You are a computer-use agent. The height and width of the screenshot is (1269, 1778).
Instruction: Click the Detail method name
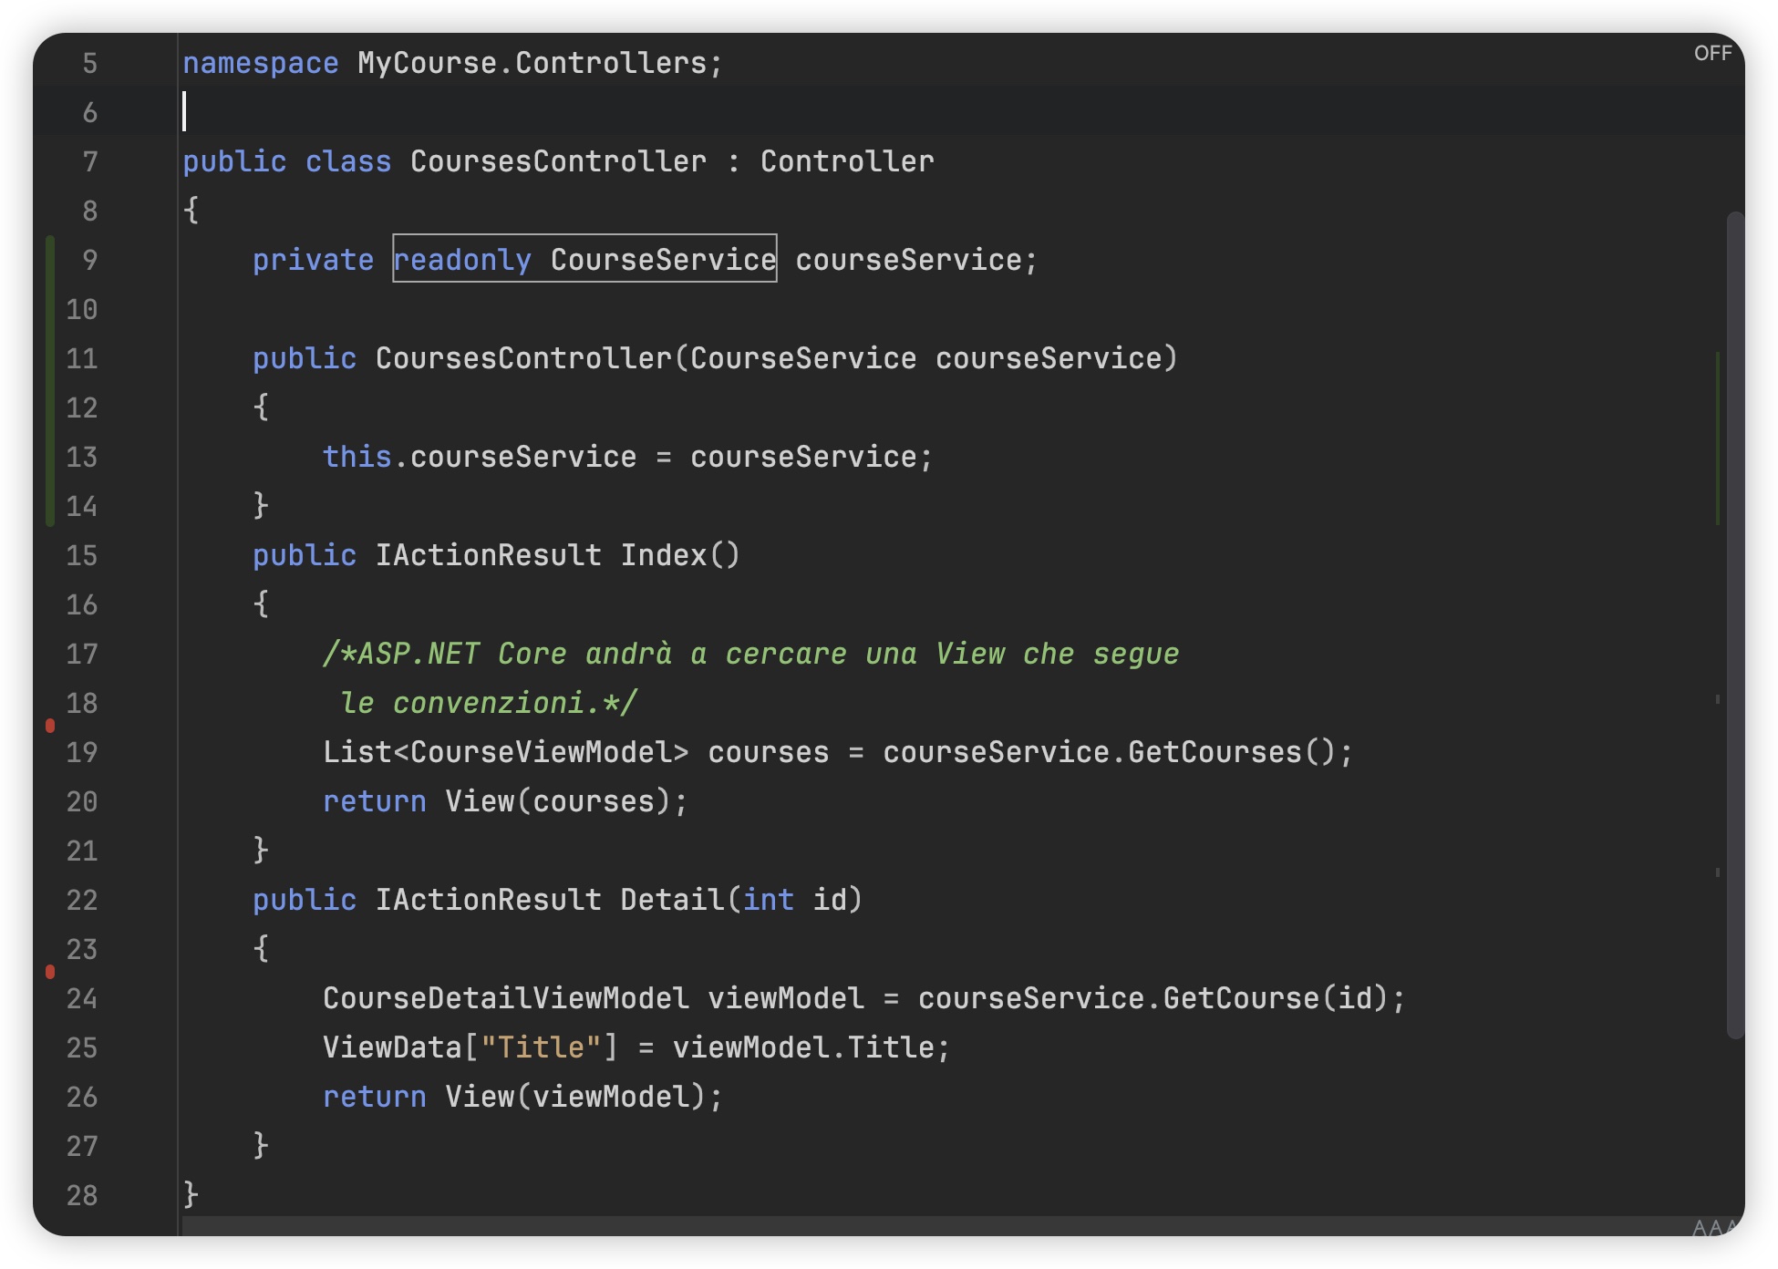[x=673, y=900]
